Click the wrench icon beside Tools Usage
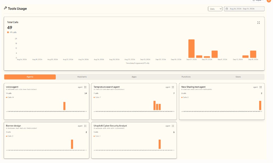The width and height of the screenshot is (273, 163). point(5,8)
